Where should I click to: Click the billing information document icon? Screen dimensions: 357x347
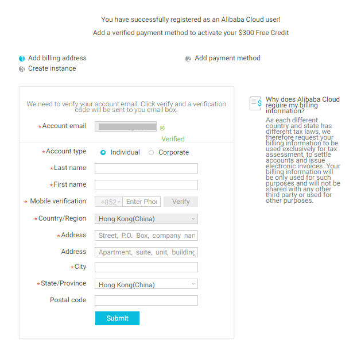point(255,103)
